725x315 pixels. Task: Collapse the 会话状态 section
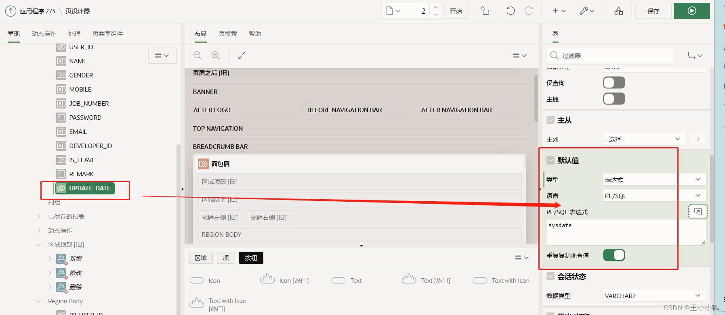tap(551, 276)
